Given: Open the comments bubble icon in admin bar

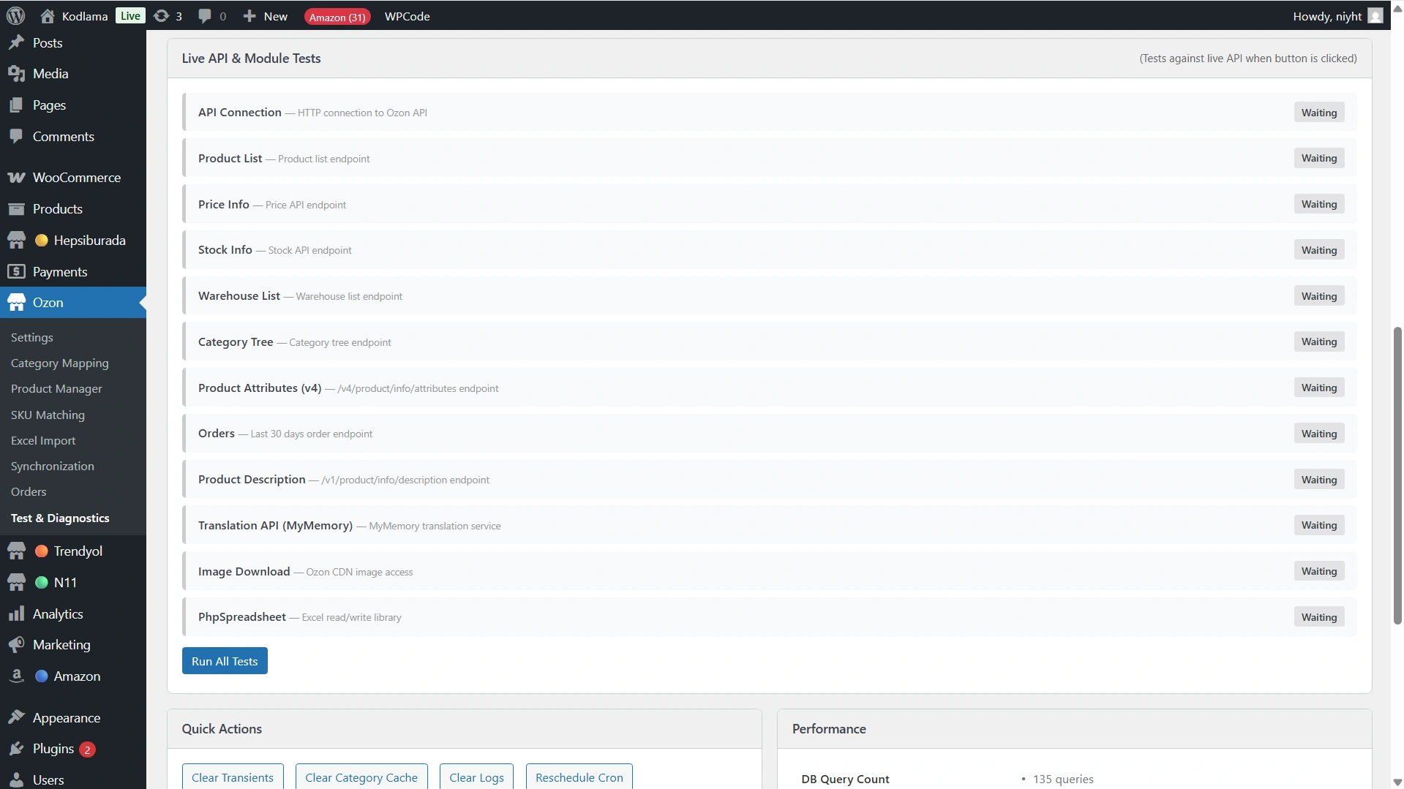Looking at the screenshot, I should click(205, 15).
